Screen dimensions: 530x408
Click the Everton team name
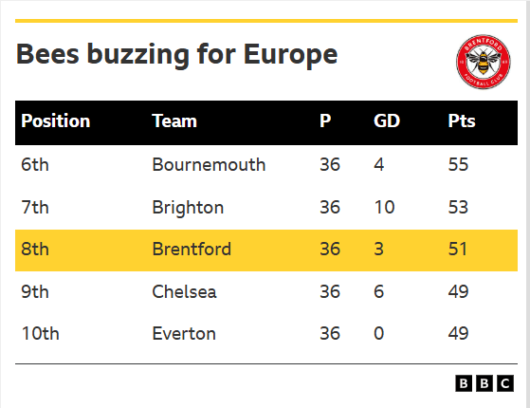184,334
